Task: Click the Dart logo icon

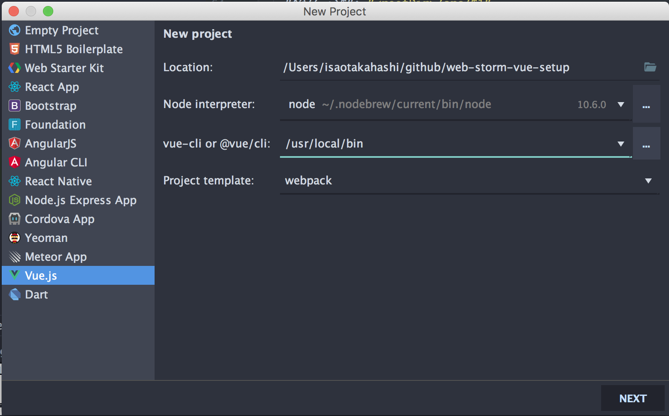Action: pyautogui.click(x=15, y=295)
